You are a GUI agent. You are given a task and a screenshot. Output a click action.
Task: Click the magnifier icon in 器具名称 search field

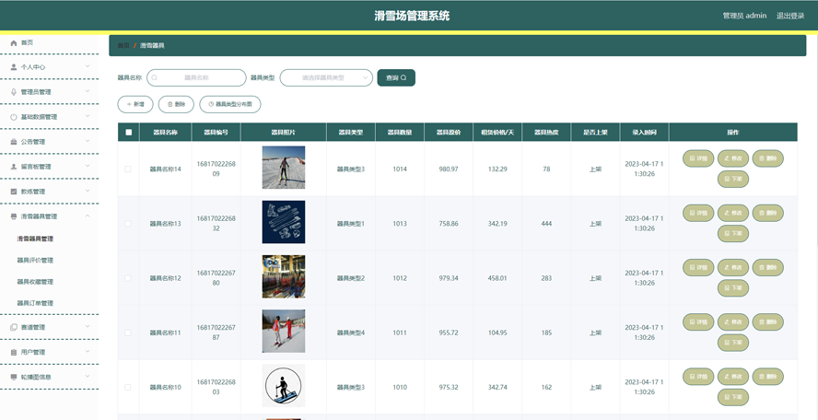click(155, 77)
